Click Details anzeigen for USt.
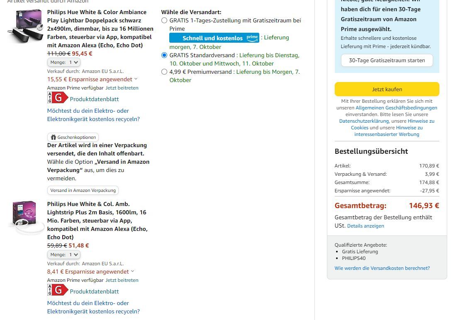The height and width of the screenshot is (320, 458). pos(365,225)
